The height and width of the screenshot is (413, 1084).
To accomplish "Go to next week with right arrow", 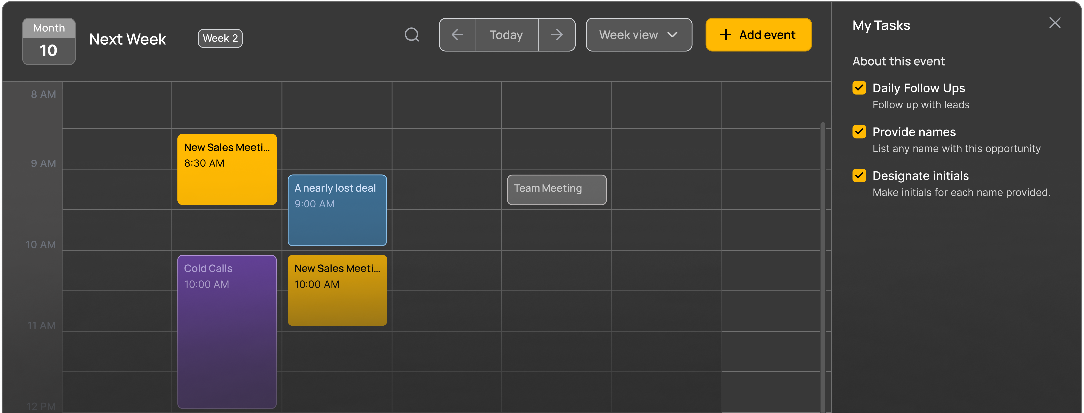I will (x=557, y=35).
